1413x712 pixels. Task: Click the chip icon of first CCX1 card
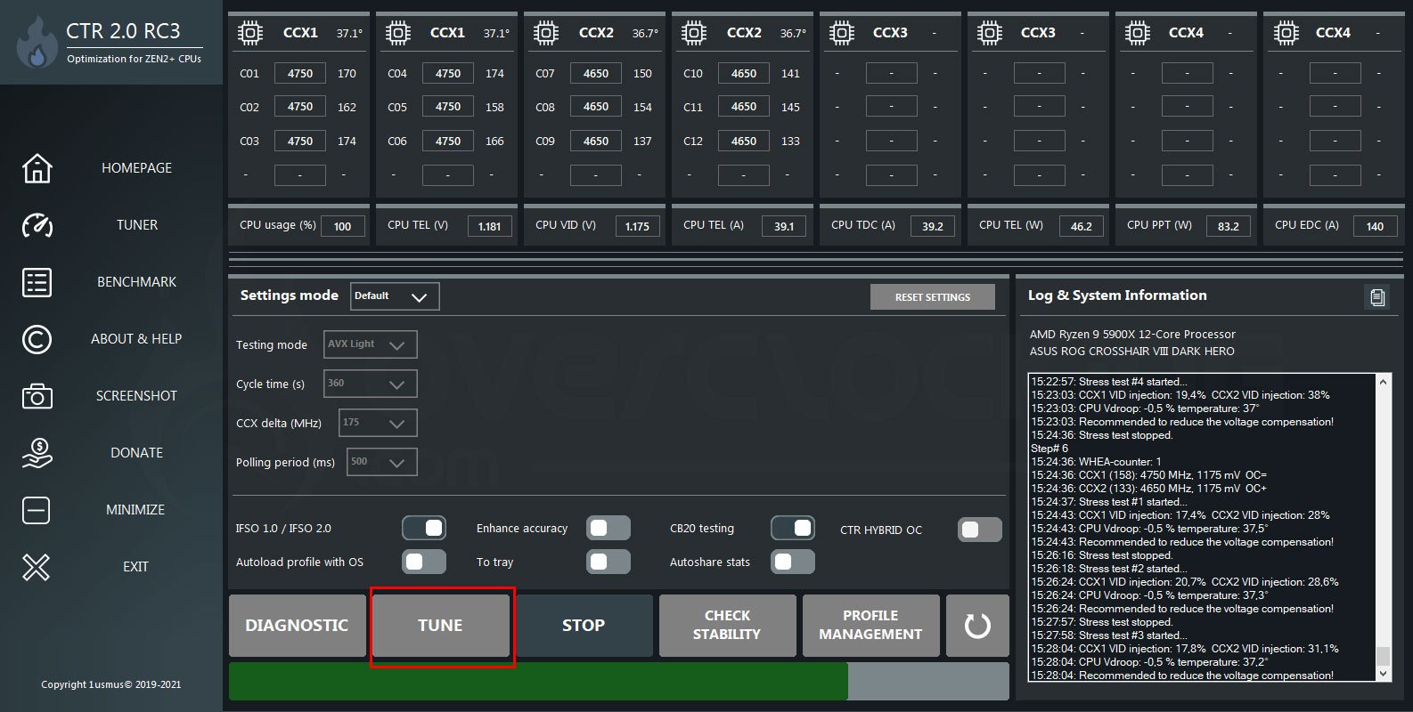click(x=250, y=34)
